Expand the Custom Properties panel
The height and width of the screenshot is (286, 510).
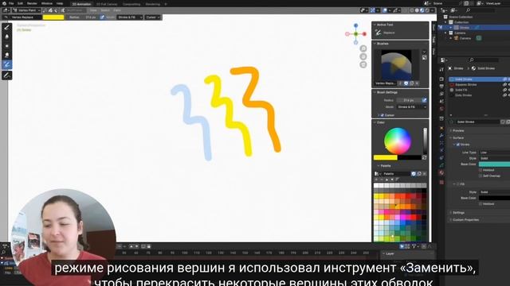[465, 220]
